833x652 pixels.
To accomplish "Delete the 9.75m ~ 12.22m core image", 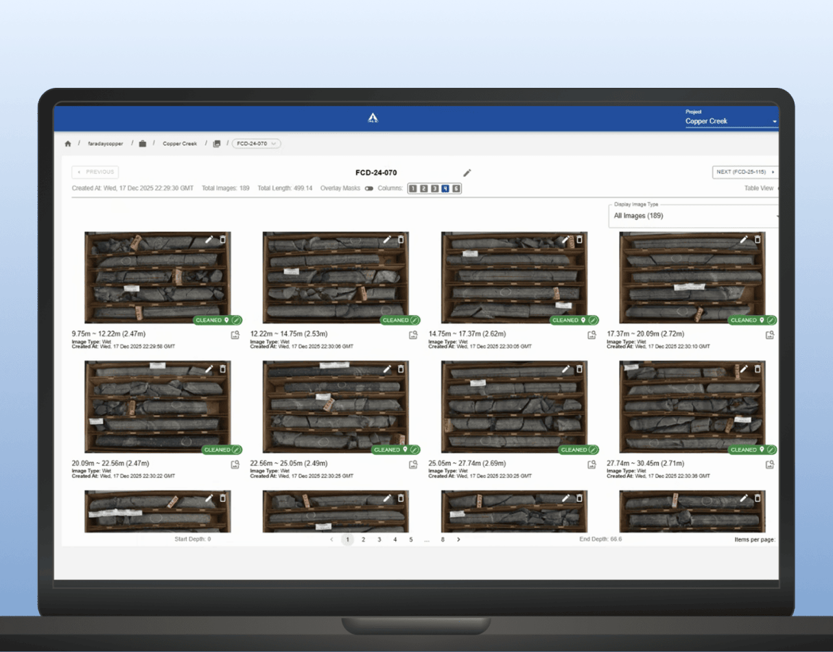I will point(222,240).
